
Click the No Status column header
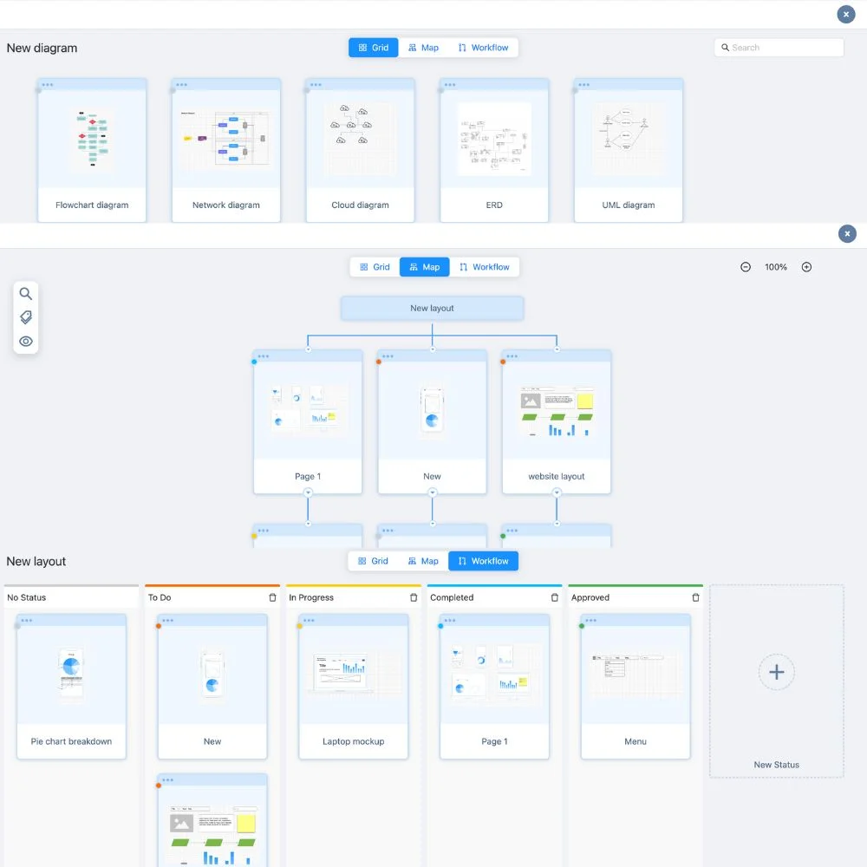click(27, 597)
